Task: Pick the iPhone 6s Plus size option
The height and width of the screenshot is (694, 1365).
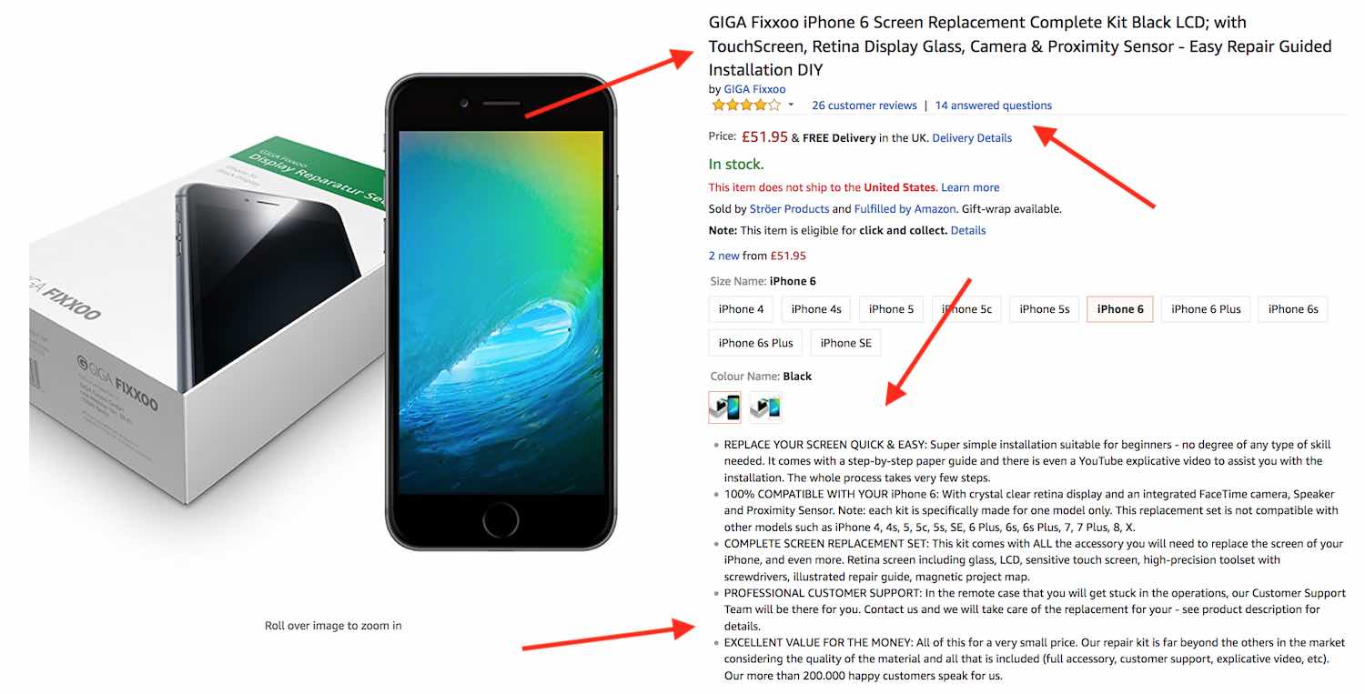Action: tap(755, 343)
